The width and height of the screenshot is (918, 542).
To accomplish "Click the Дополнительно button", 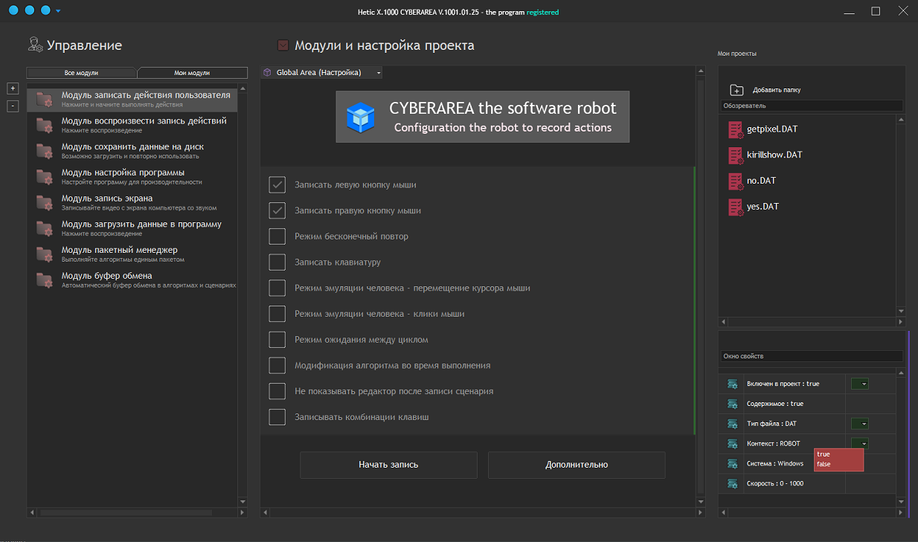I will [x=577, y=465].
